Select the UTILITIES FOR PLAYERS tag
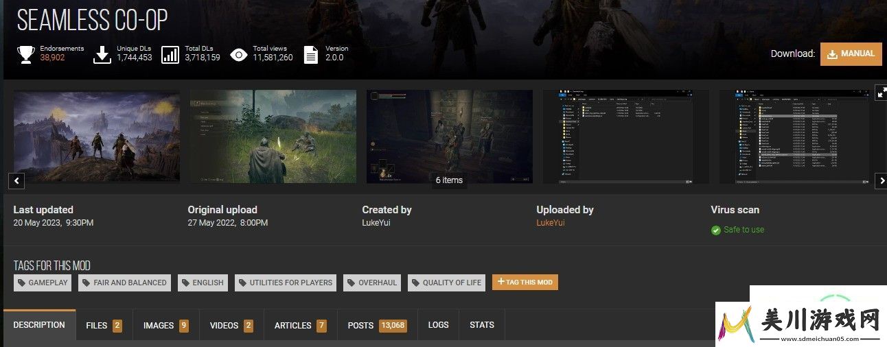This screenshot has width=887, height=347. (286, 283)
